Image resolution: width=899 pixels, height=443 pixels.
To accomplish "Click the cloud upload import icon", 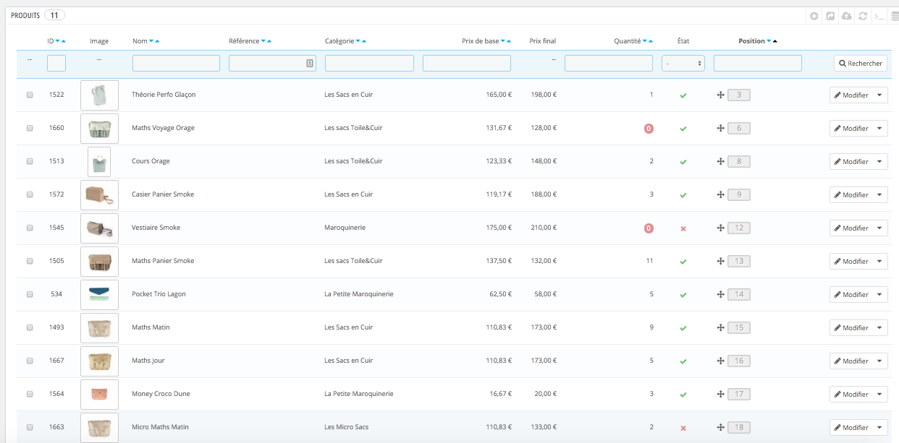I will click(x=846, y=16).
